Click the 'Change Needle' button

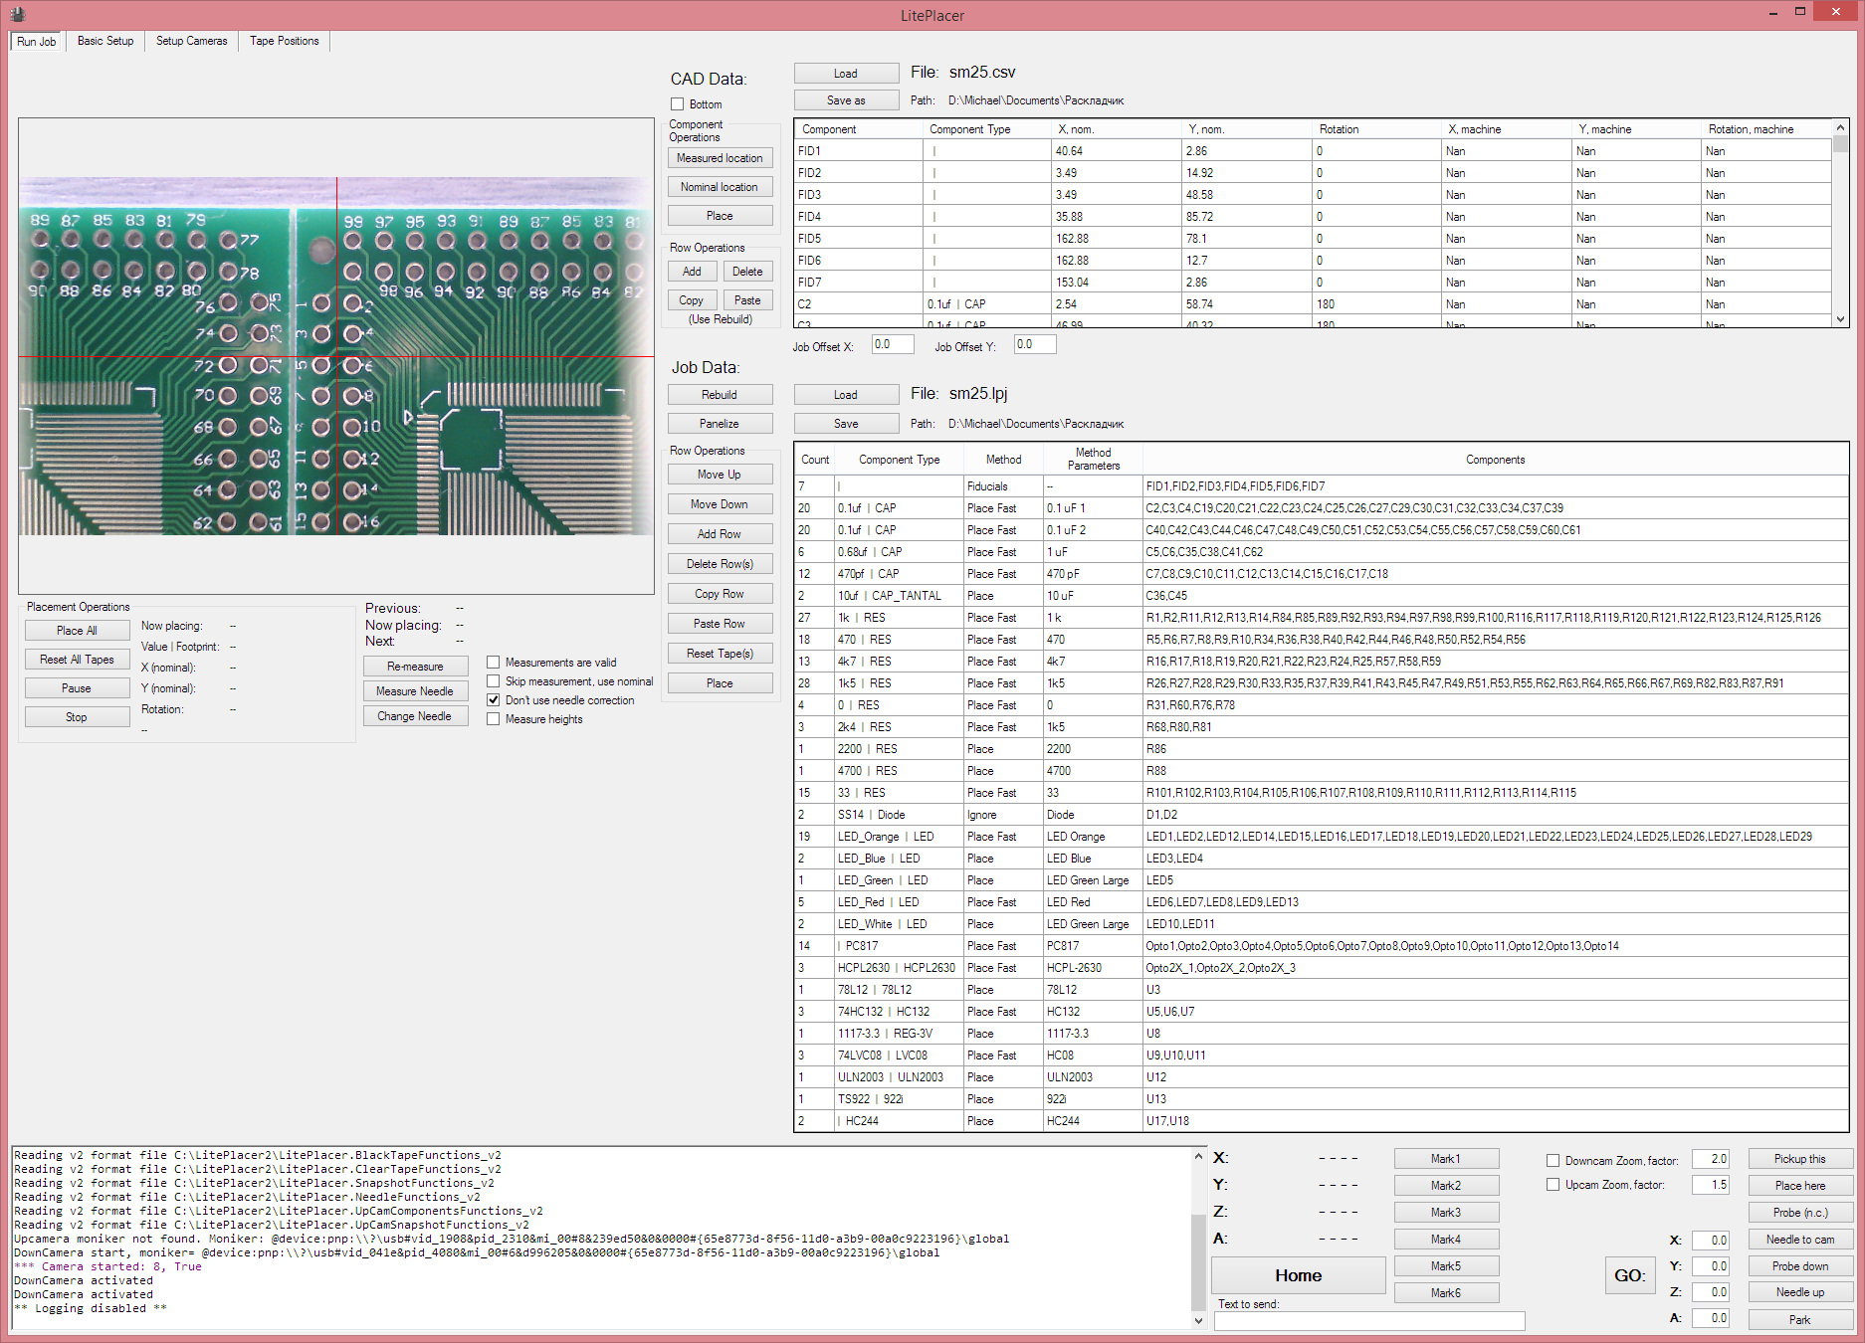[415, 716]
